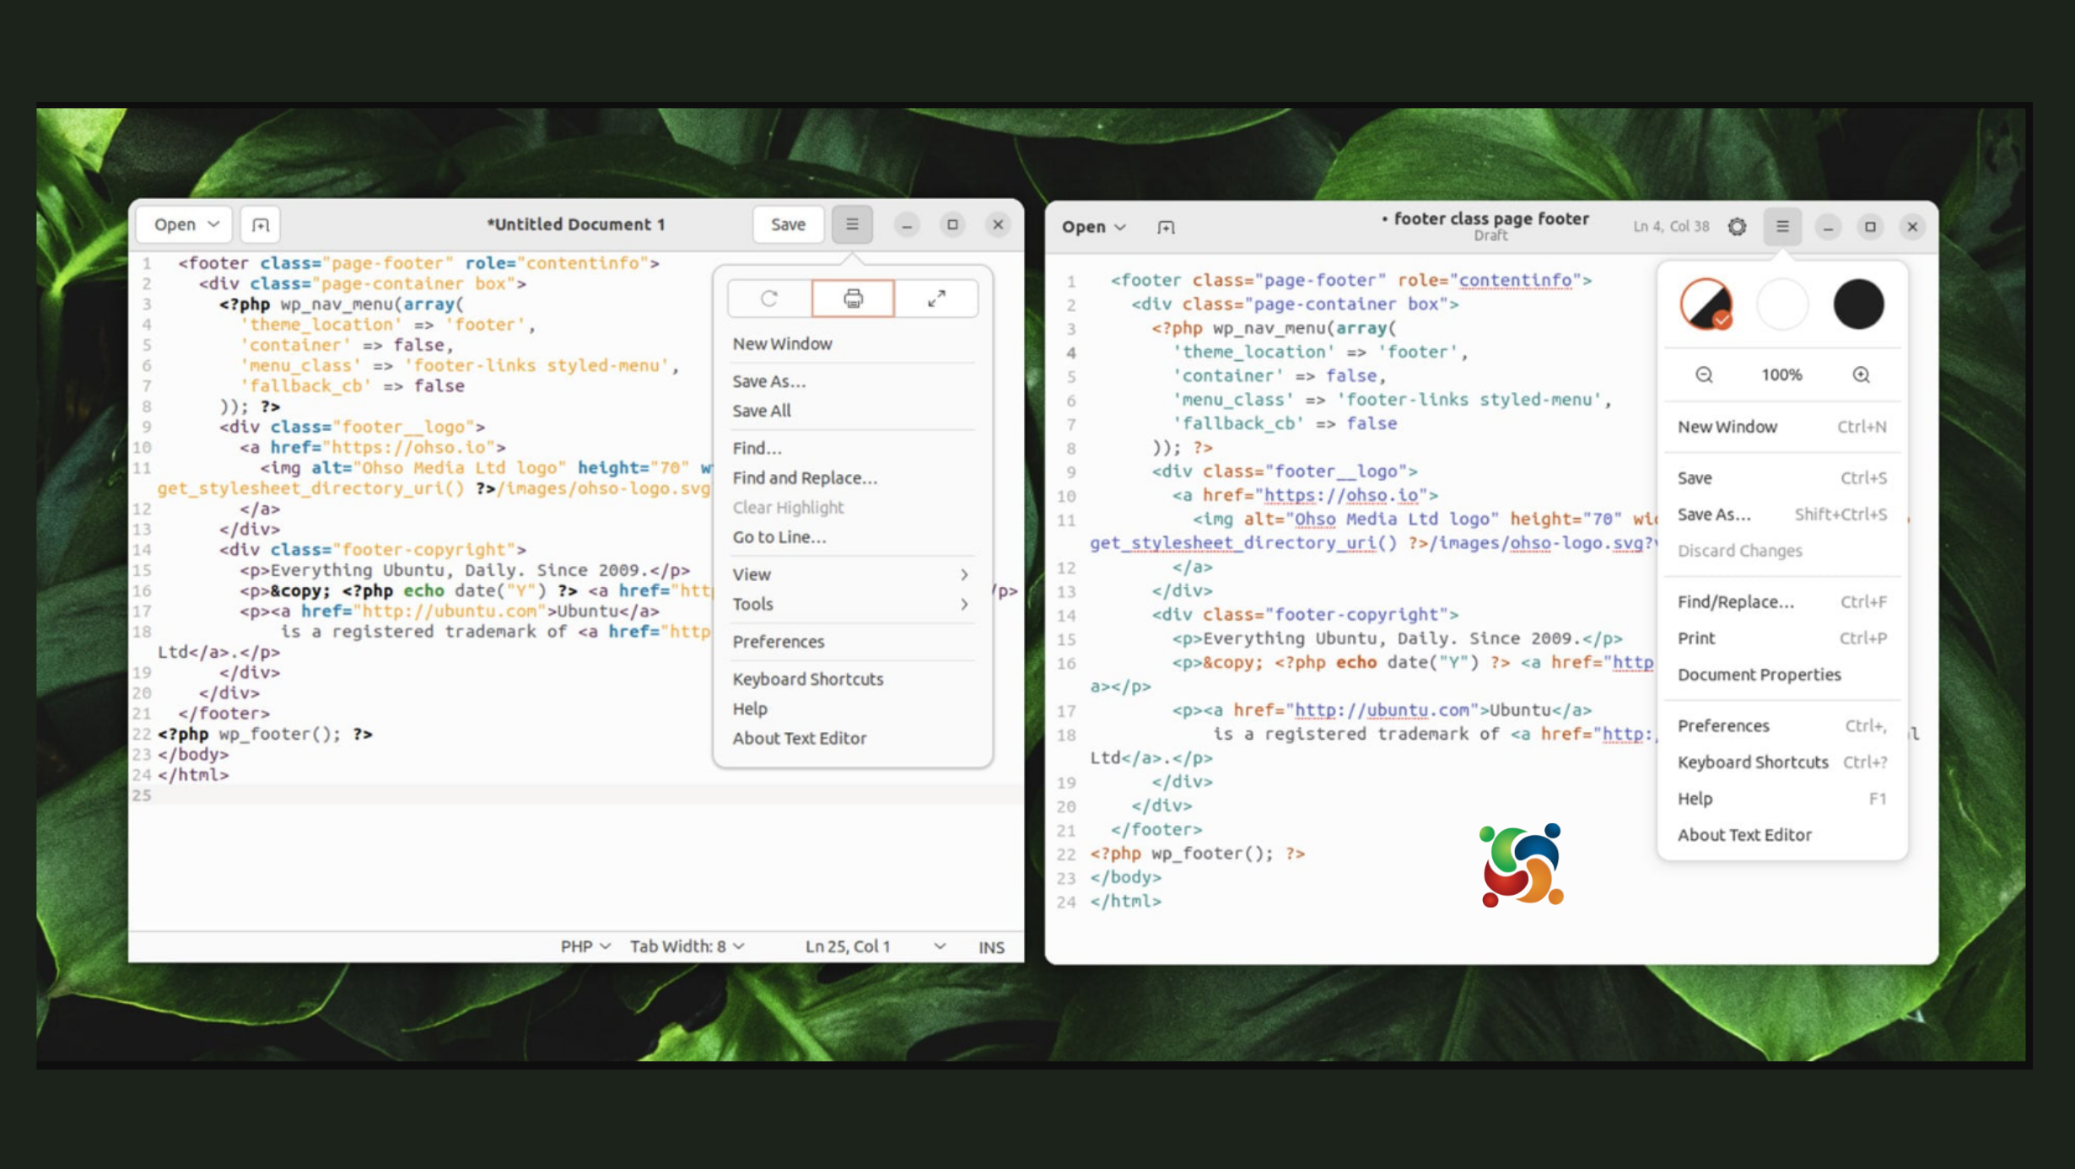Viewport: 2075px width, 1169px height.
Task: Select the dark style black swatch
Action: pyautogui.click(x=1858, y=304)
